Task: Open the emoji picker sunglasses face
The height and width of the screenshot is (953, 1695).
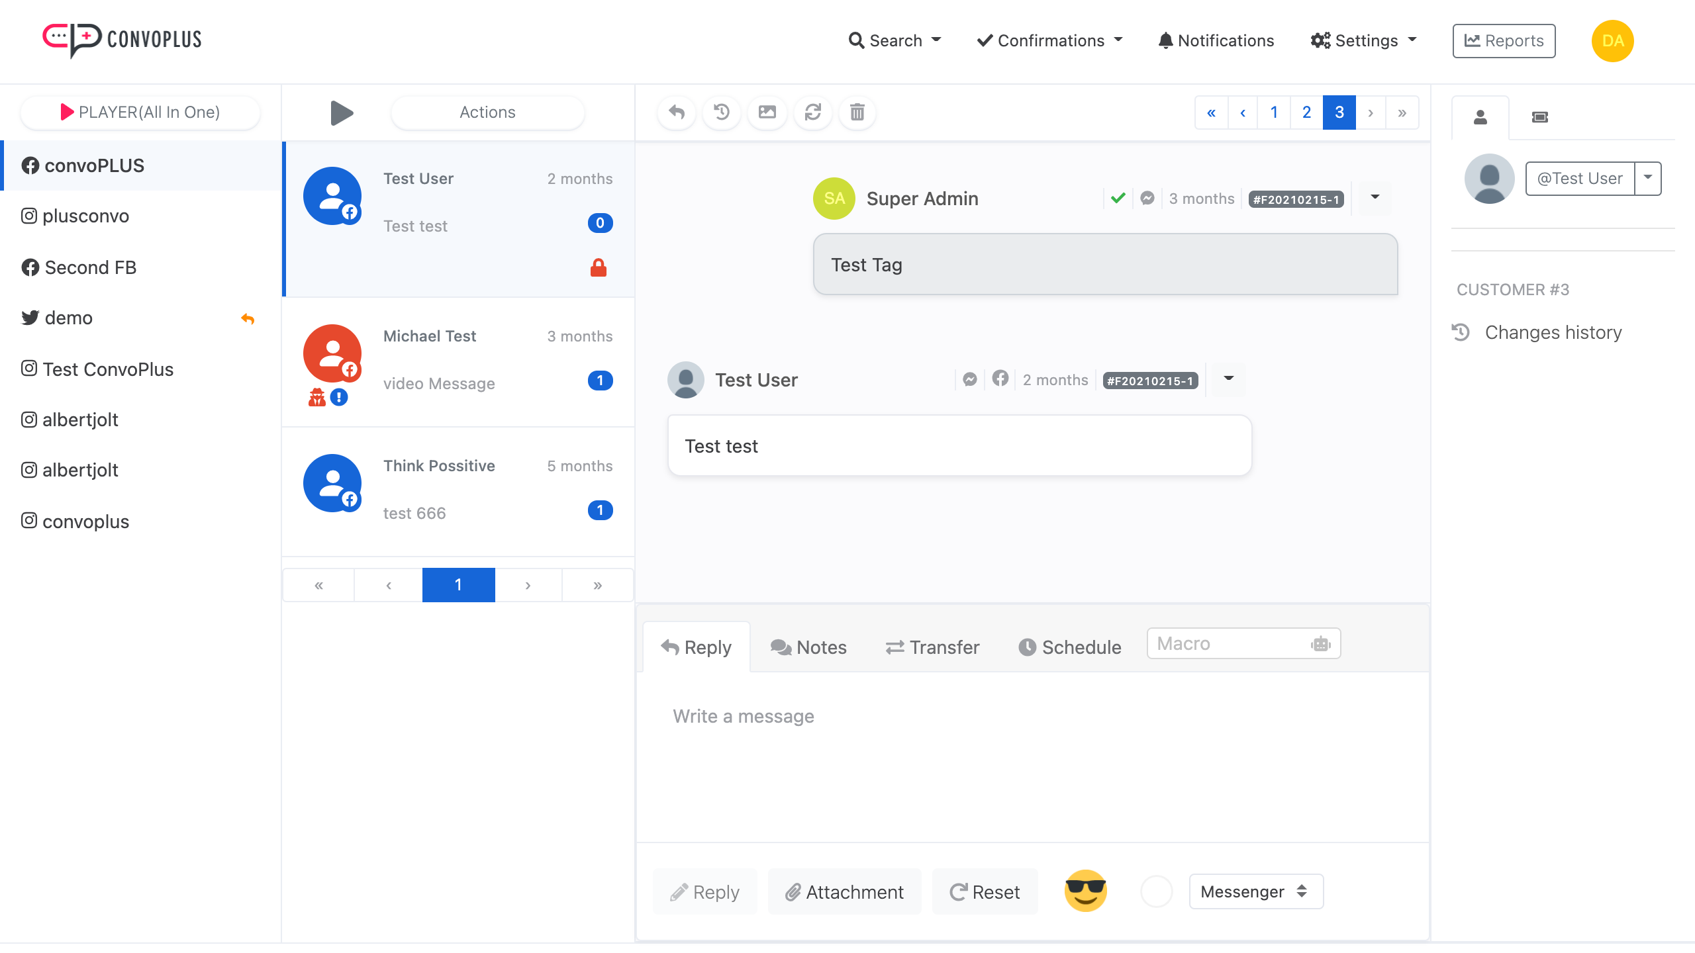Action: tap(1085, 891)
